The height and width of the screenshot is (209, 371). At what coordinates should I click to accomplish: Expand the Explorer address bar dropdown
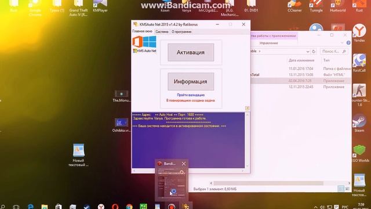click(x=308, y=52)
